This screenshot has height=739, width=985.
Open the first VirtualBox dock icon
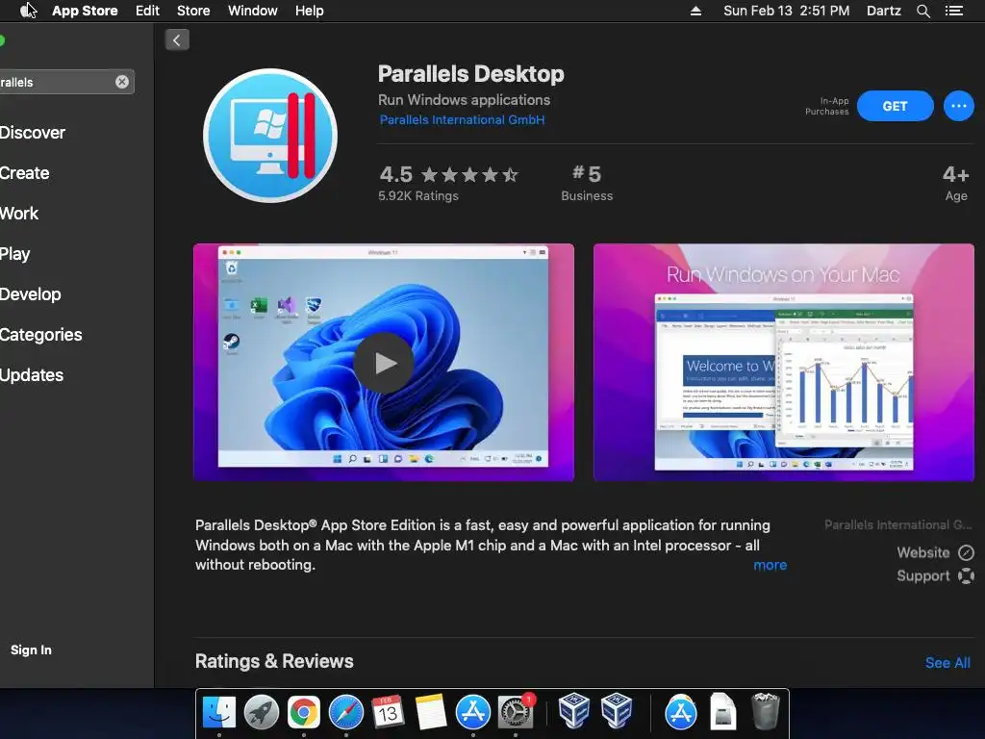[573, 710]
